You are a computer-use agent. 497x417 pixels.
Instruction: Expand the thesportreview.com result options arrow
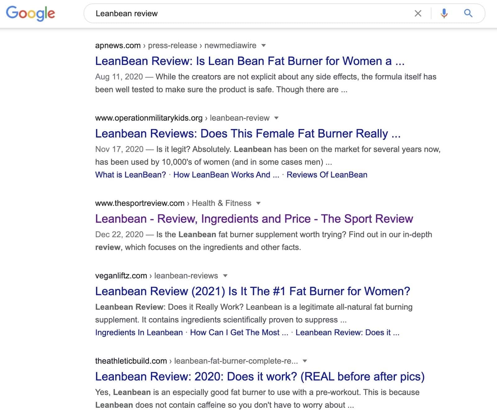(x=258, y=204)
